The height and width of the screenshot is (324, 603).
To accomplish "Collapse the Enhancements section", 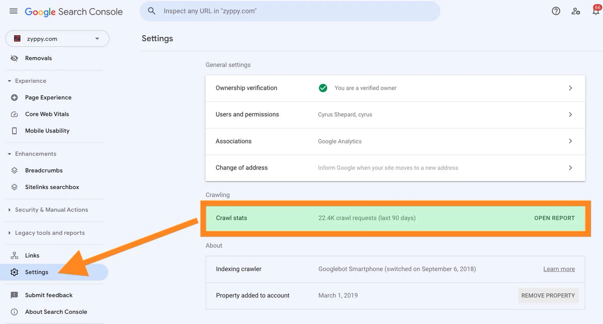I will point(9,154).
